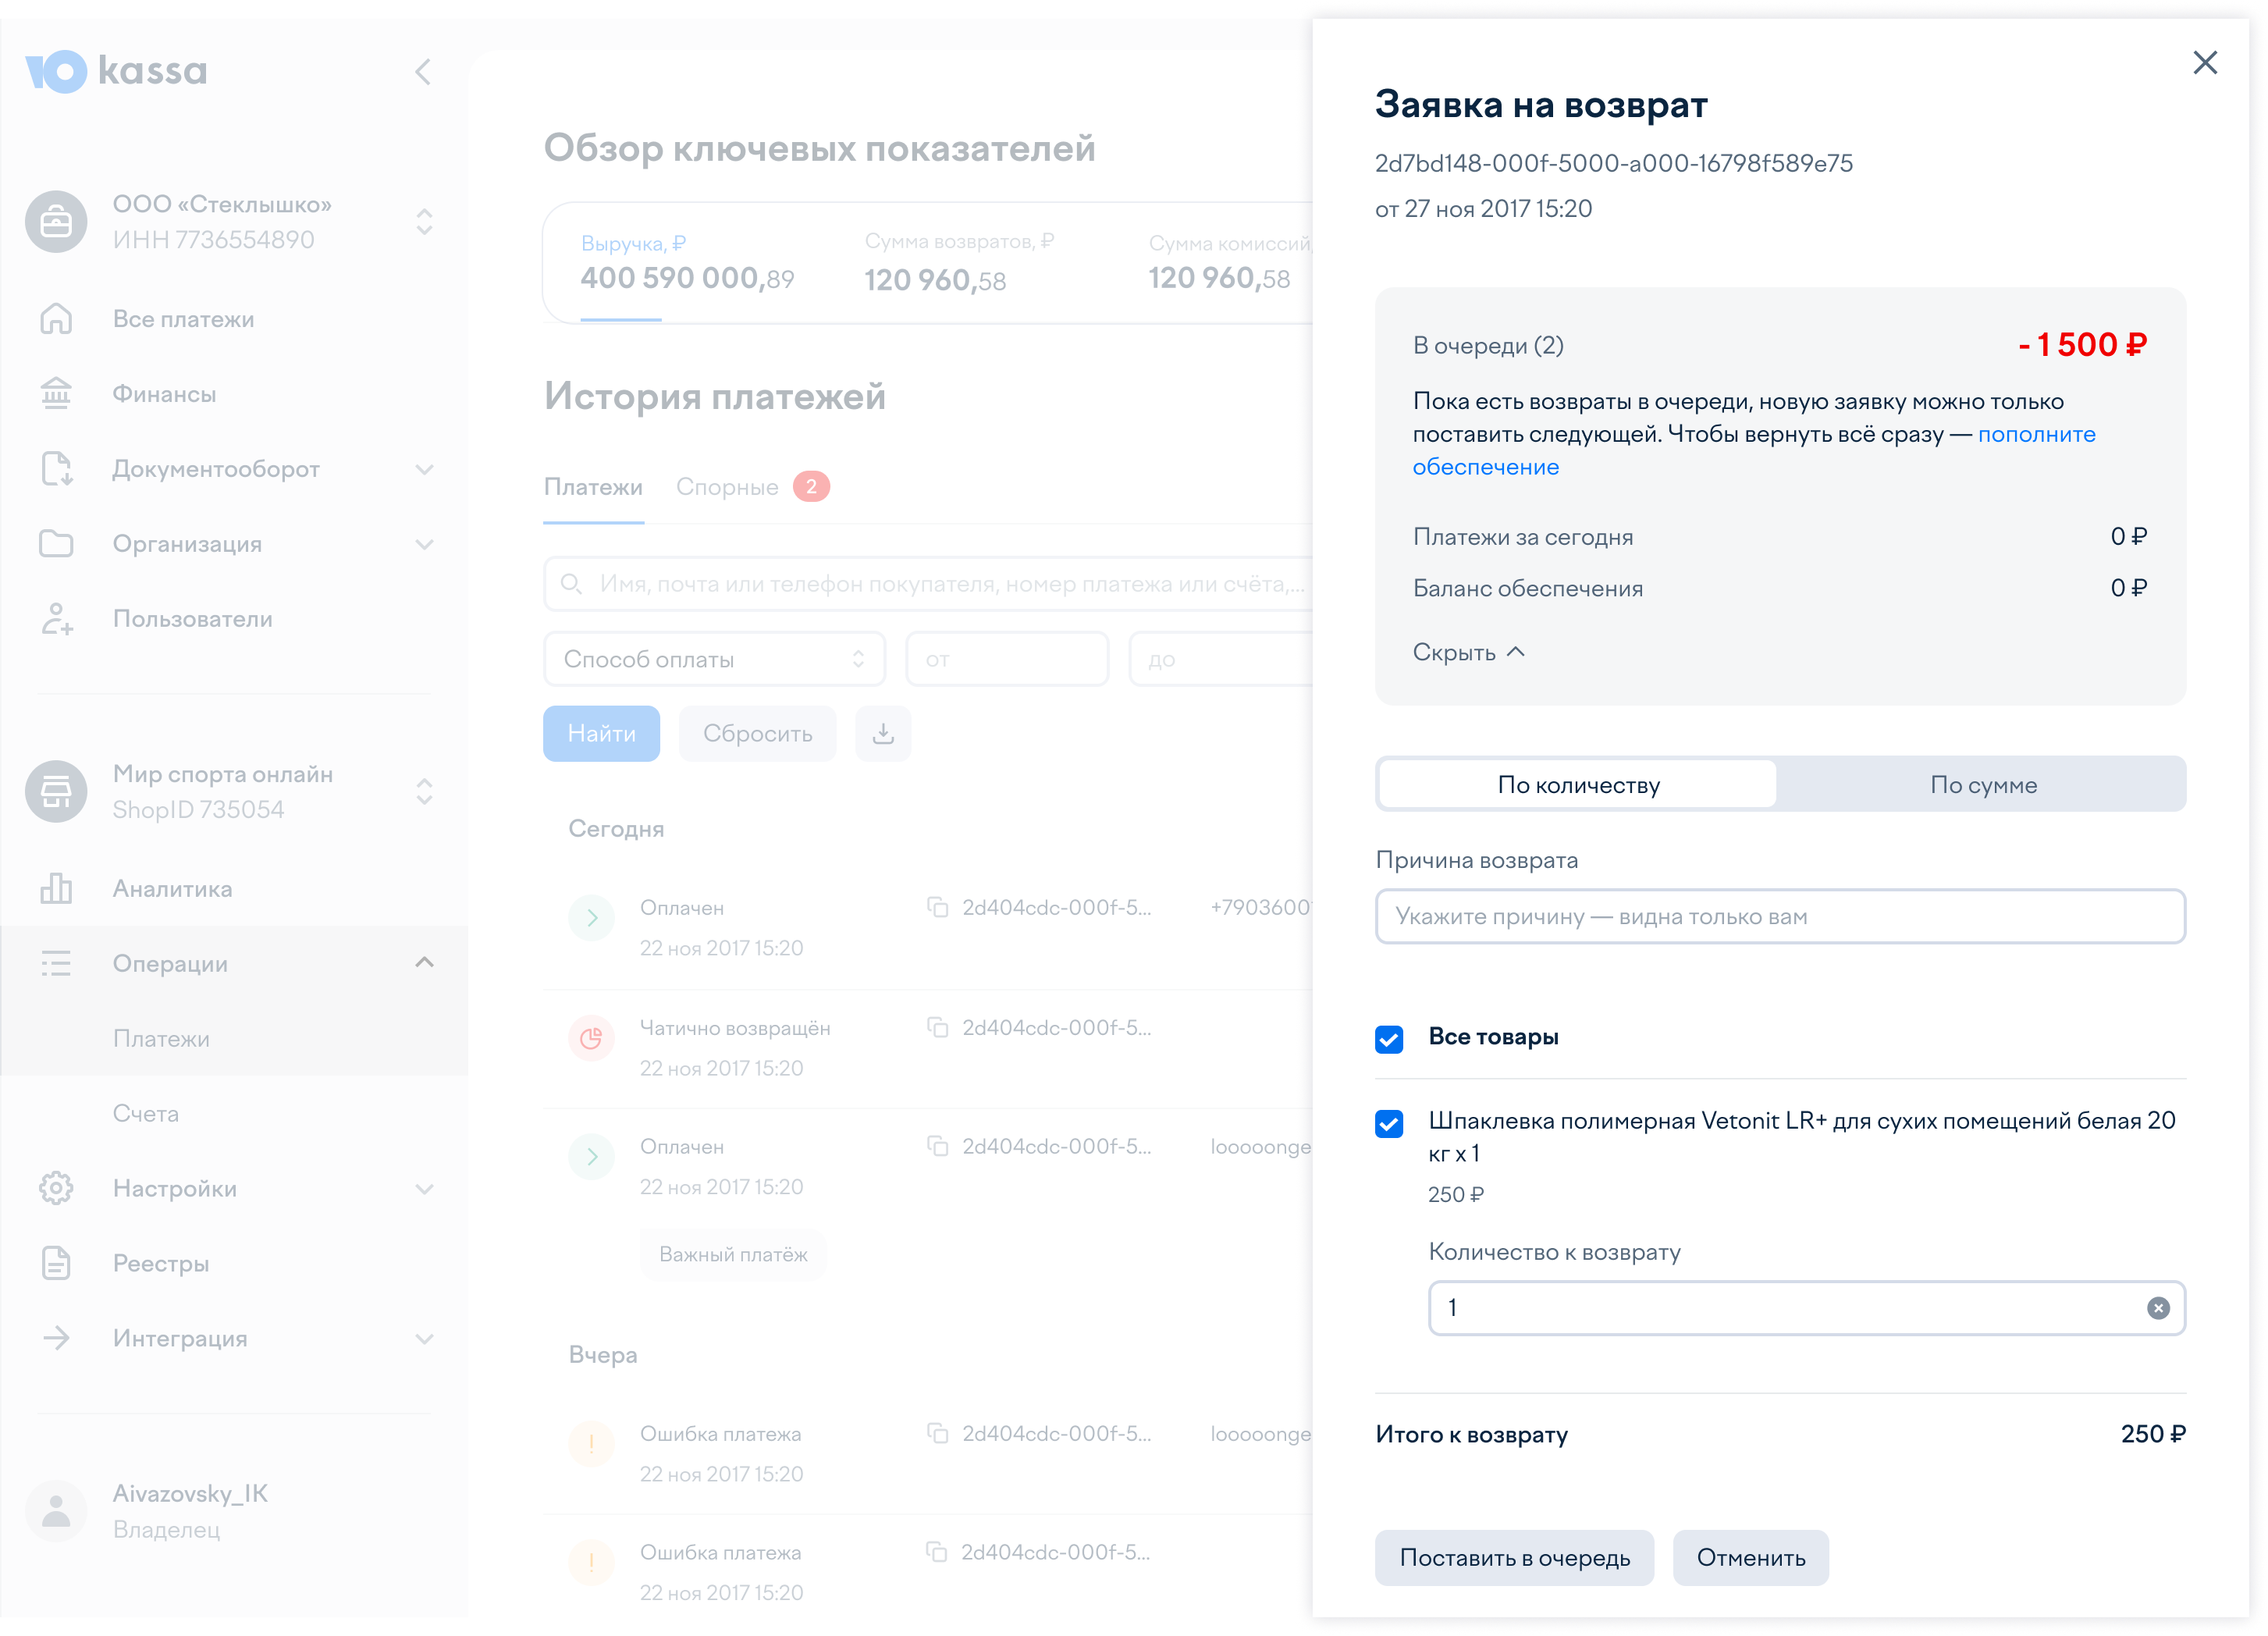Screen dimensions: 2268x1636
Task: Click the Настройки gear icon
Action: tap(56, 1188)
